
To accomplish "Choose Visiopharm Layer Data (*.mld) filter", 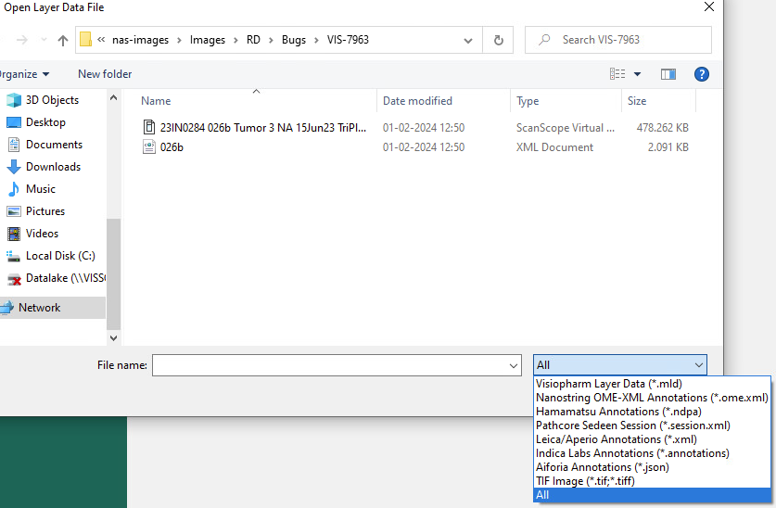I will click(x=653, y=384).
